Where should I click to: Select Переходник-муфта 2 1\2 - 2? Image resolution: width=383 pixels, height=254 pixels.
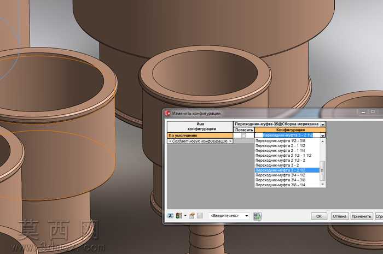click(287, 160)
